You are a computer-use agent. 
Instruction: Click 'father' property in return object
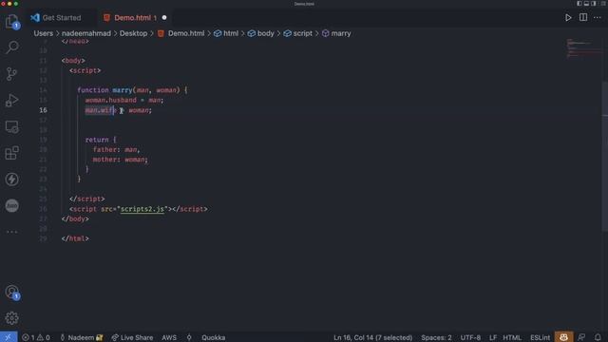coord(104,149)
